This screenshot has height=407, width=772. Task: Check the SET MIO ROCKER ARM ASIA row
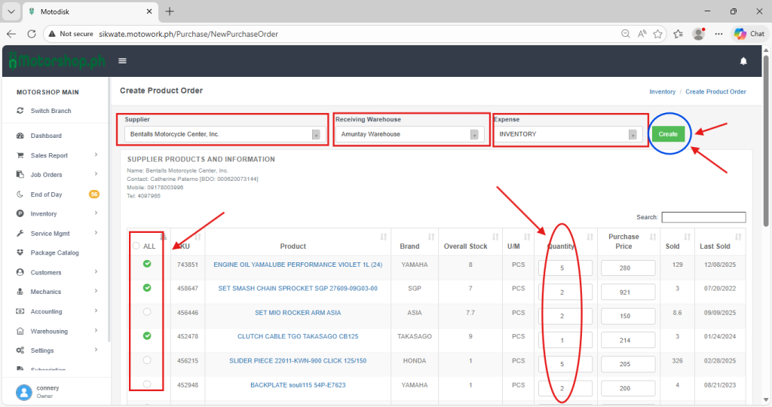pyautogui.click(x=147, y=312)
